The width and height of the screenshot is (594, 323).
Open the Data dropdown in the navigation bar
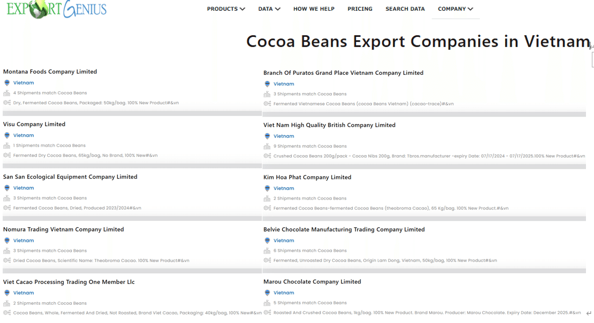269,9
